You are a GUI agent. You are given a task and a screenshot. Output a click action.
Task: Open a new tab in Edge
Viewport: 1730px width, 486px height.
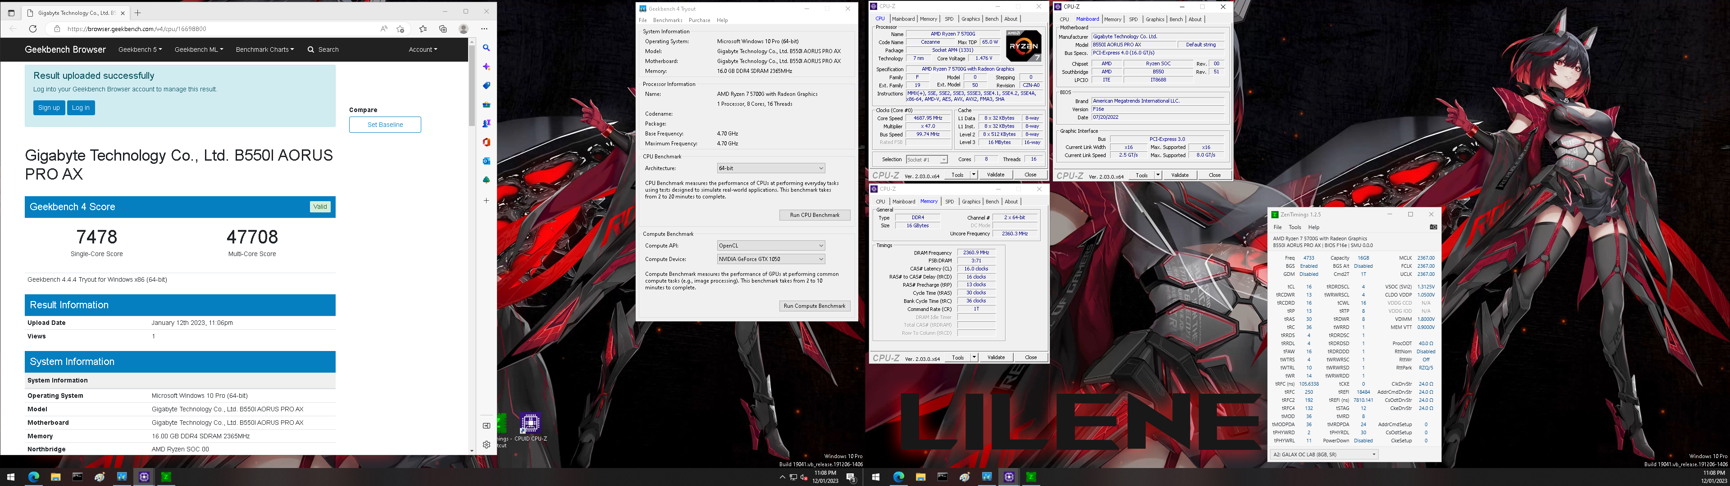(138, 13)
